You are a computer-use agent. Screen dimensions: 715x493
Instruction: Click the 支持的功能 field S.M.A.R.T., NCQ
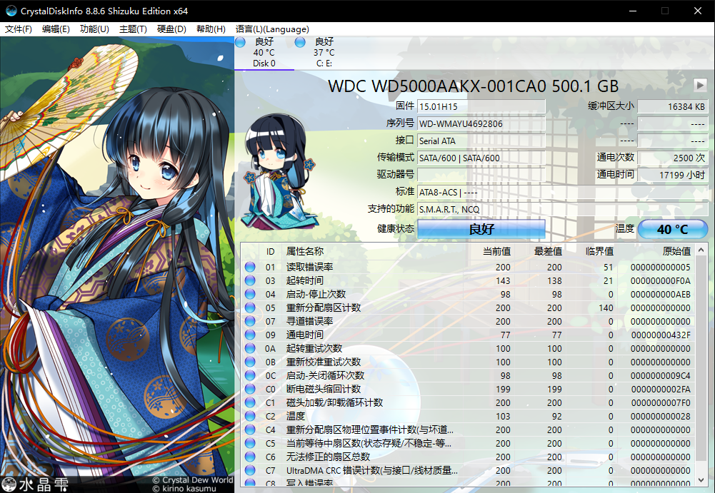[x=563, y=209]
